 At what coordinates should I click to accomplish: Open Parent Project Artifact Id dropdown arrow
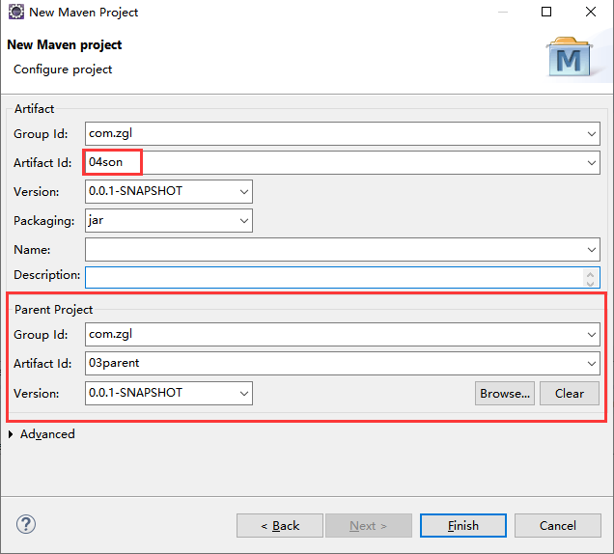(591, 364)
